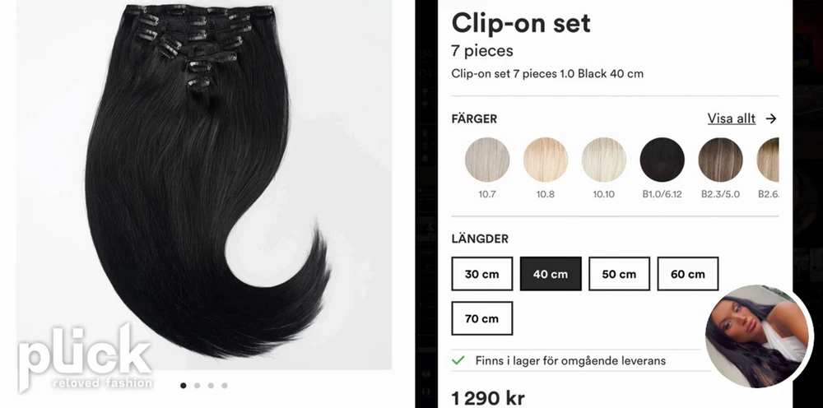823x408 pixels.
Task: Select the last image carousel dot
Action: click(224, 386)
